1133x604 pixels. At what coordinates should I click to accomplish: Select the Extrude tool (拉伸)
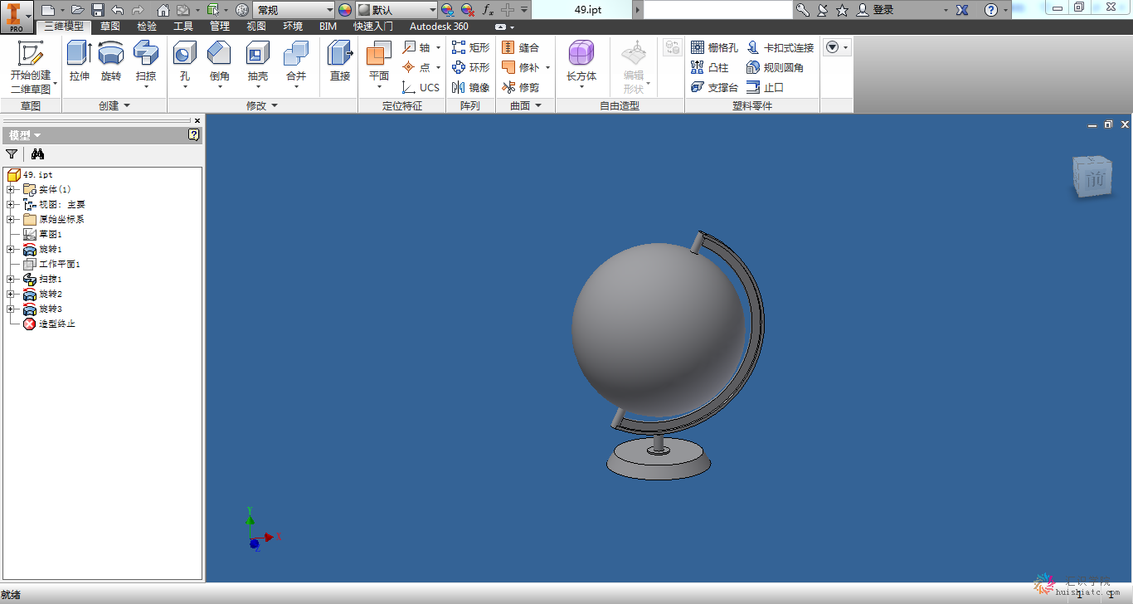pyautogui.click(x=80, y=62)
